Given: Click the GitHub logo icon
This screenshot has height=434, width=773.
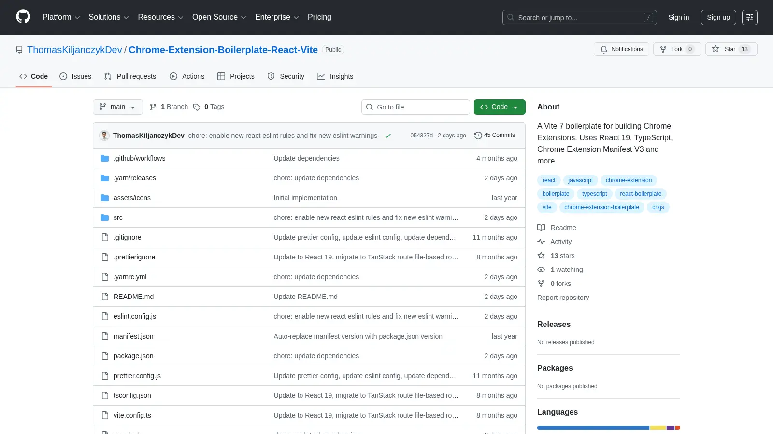Looking at the screenshot, I should [23, 17].
